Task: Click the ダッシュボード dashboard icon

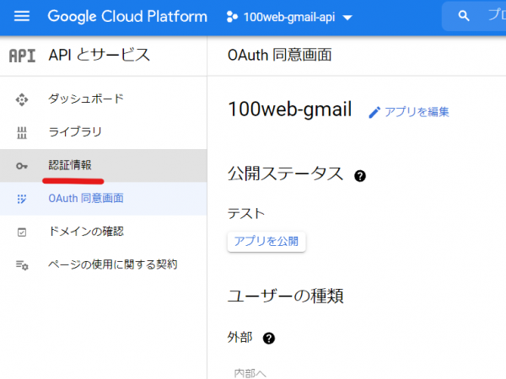Action: point(22,99)
